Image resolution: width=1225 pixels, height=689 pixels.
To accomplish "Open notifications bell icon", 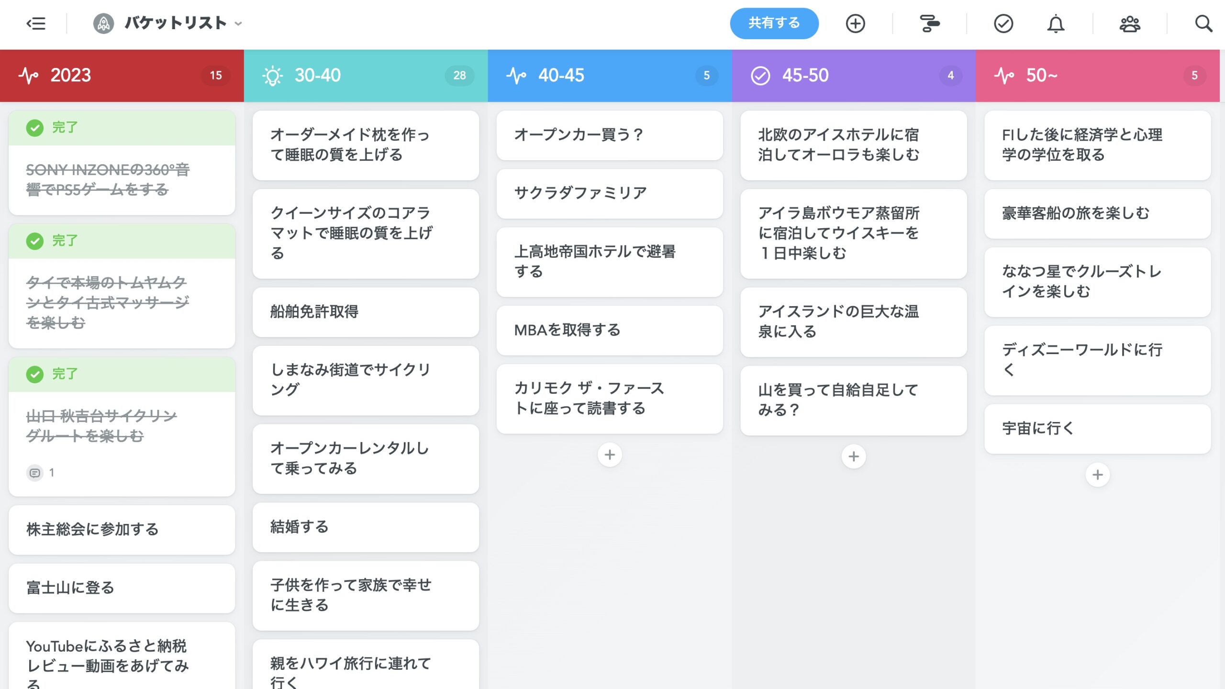I will (x=1056, y=23).
